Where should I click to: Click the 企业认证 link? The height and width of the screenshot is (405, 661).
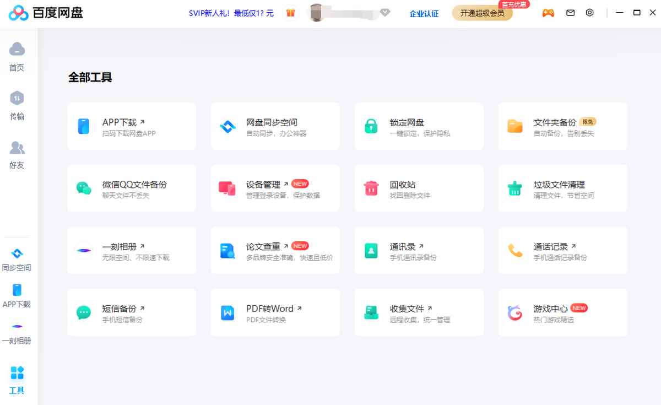[x=424, y=14]
